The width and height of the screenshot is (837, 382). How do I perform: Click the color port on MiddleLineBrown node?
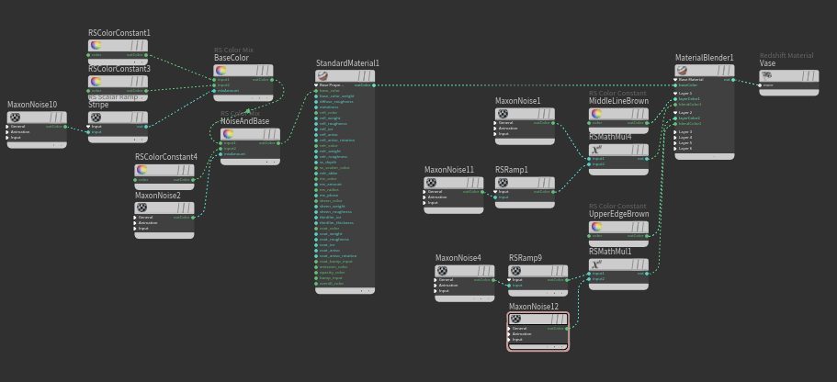click(x=589, y=123)
